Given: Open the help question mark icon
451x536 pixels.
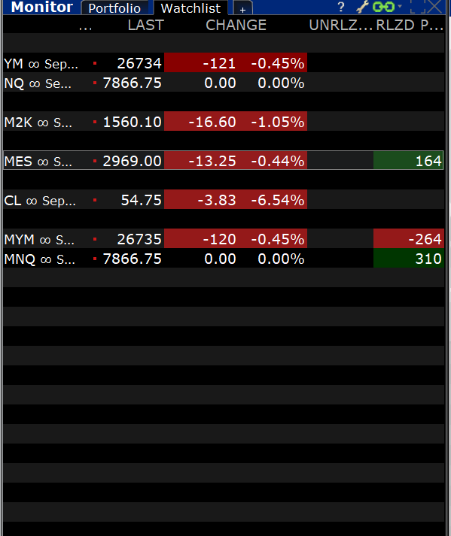Looking at the screenshot, I should (340, 7).
